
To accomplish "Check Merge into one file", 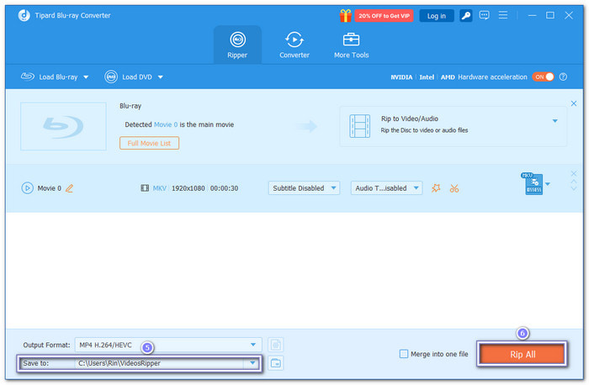I will coord(404,354).
